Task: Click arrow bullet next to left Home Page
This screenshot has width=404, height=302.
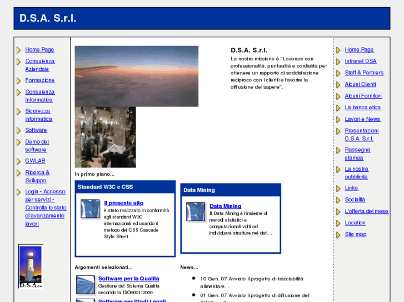Action: click(18, 50)
